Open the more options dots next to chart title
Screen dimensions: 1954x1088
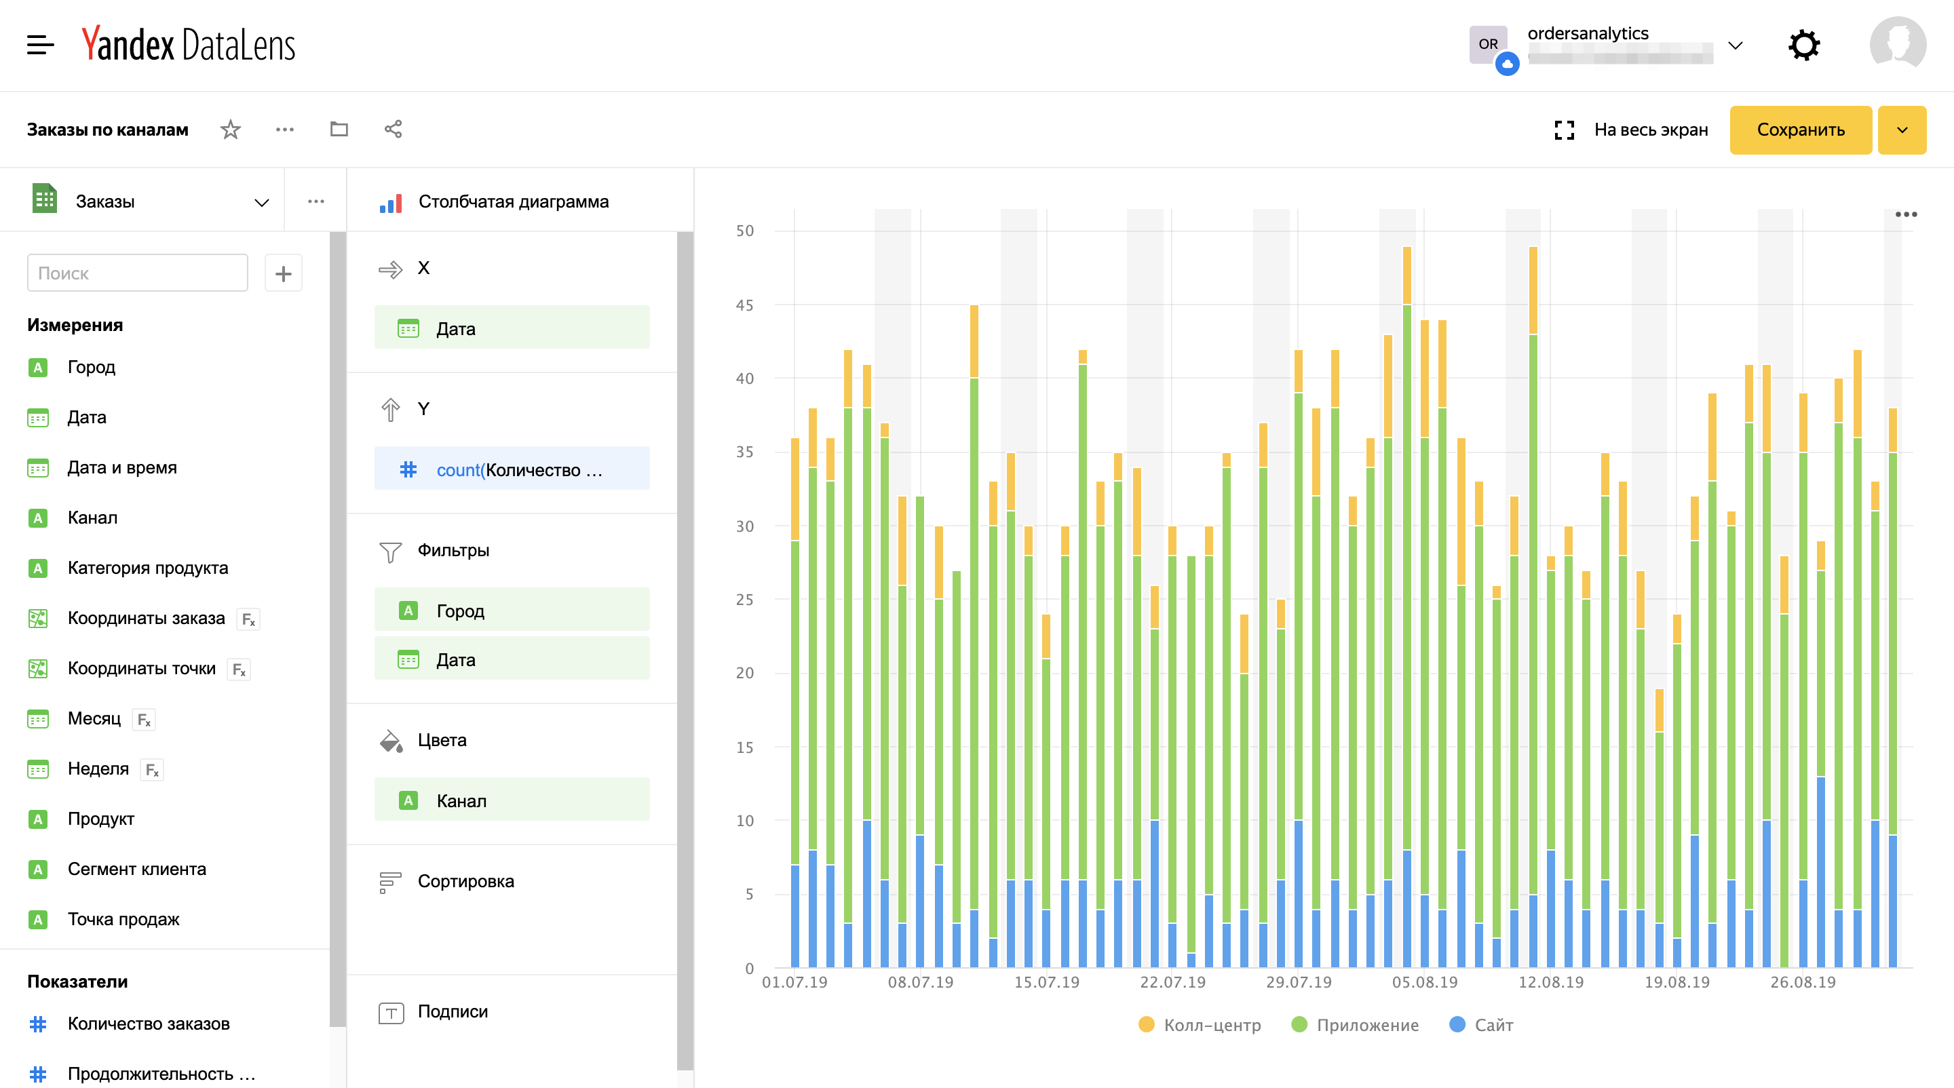(x=285, y=130)
